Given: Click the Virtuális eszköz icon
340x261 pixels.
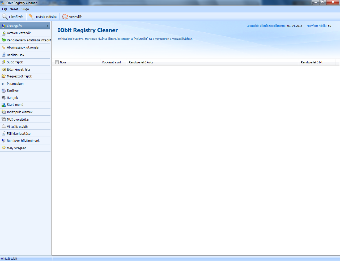Looking at the screenshot, I should [4, 127].
